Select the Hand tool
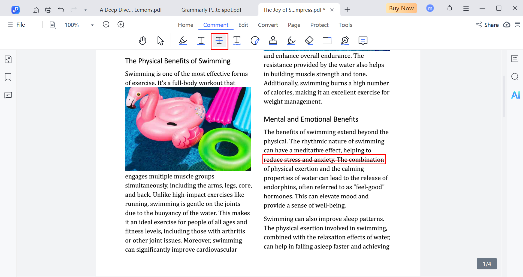This screenshot has width=523, height=277. (142, 41)
